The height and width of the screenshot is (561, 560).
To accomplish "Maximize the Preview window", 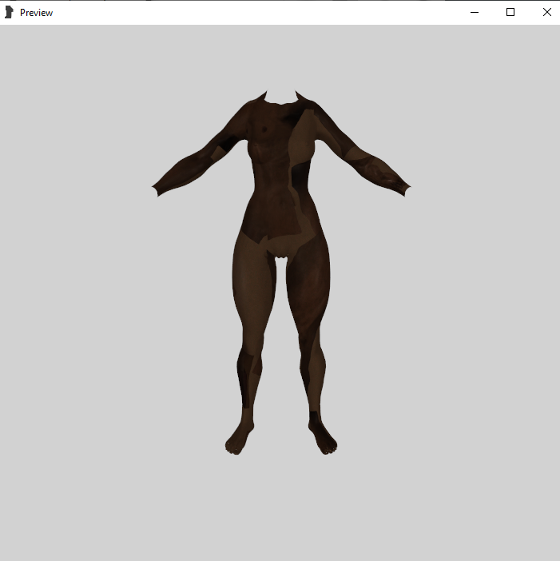I will pos(510,12).
